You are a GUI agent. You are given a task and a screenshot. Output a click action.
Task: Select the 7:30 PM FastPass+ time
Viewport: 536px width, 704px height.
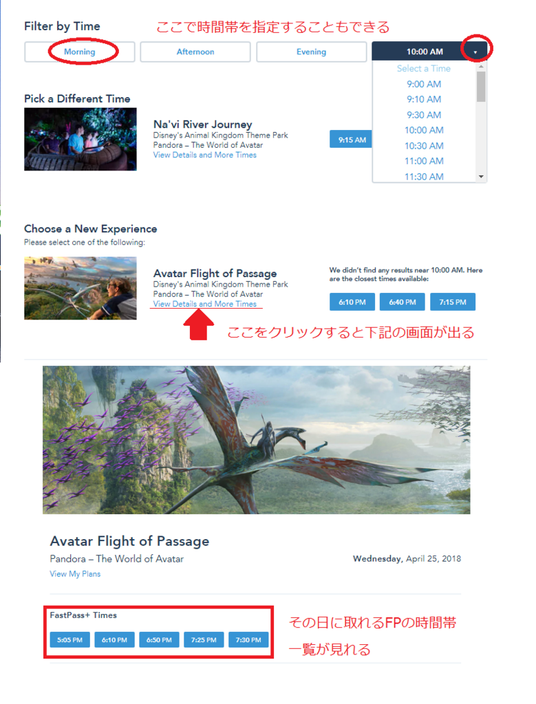[248, 640]
